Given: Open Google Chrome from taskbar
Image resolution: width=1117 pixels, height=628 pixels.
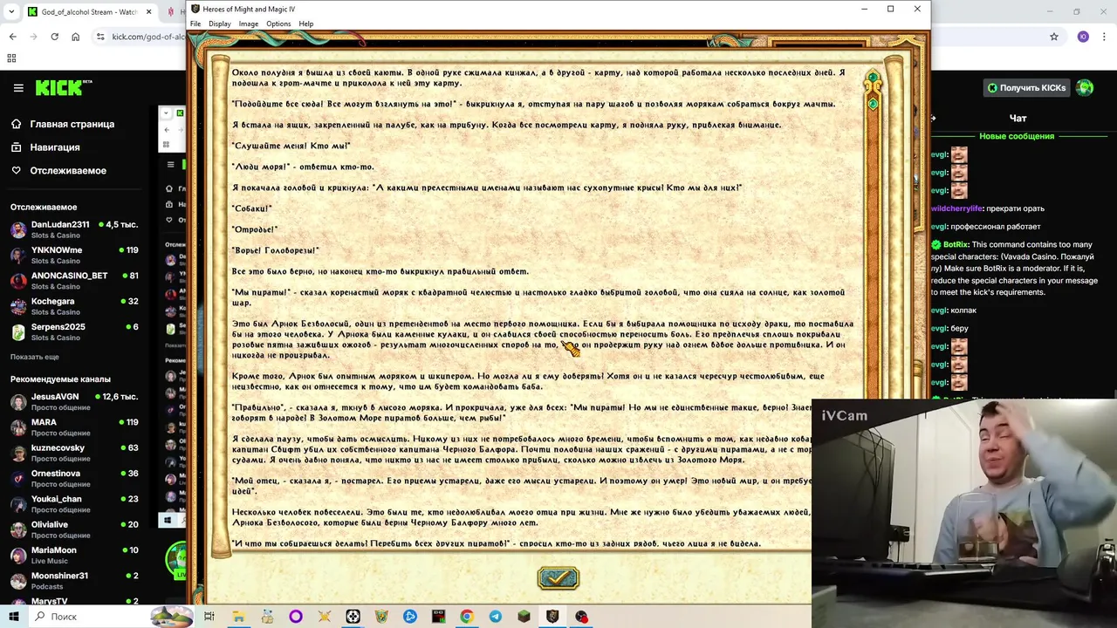Looking at the screenshot, I should [467, 617].
